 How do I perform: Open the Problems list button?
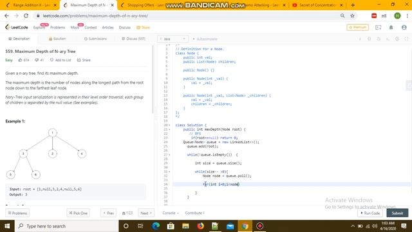click(x=17, y=213)
